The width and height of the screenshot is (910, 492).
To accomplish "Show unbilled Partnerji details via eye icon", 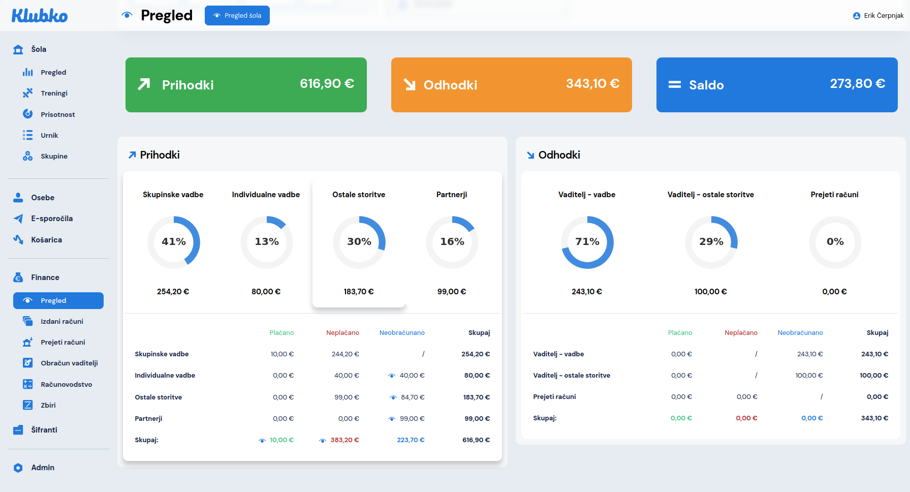I will [392, 419].
